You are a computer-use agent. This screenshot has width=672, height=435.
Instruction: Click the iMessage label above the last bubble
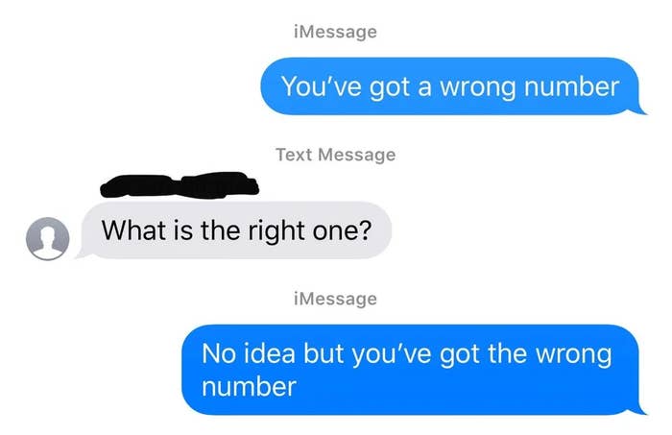[336, 299]
